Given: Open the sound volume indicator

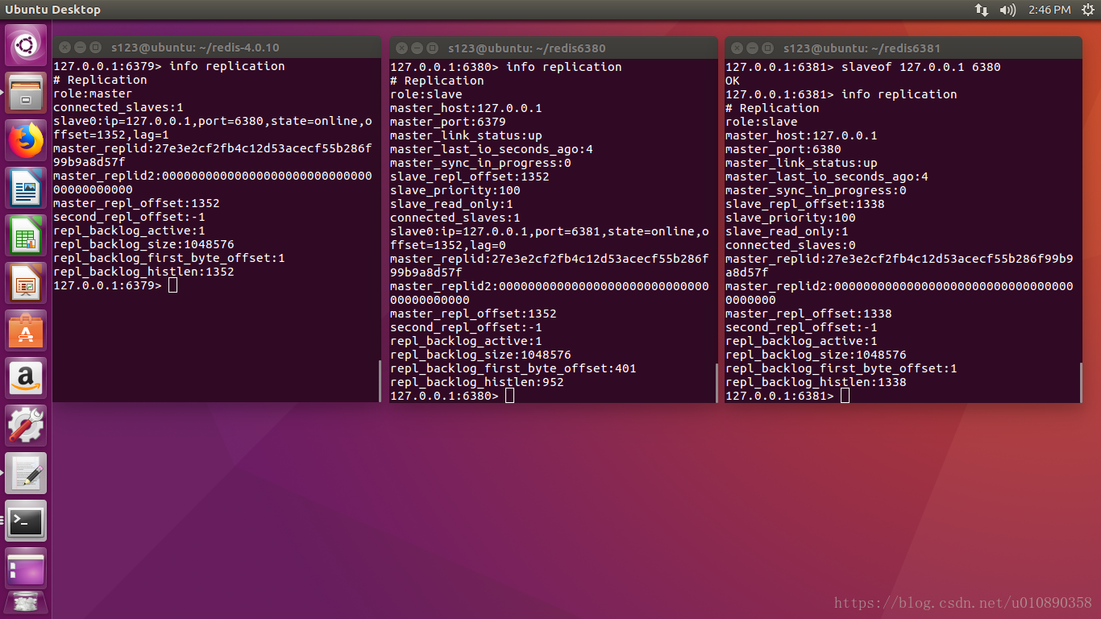Looking at the screenshot, I should click(x=1008, y=10).
